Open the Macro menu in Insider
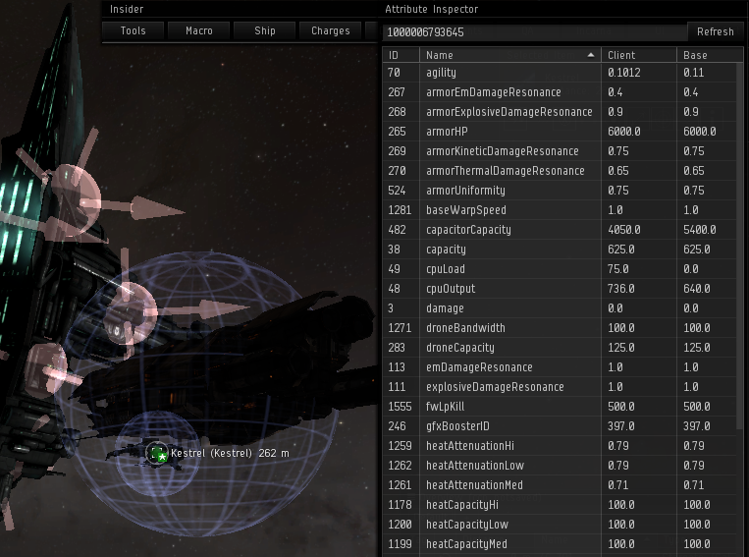Viewport: 749px width, 557px height. pos(198,30)
